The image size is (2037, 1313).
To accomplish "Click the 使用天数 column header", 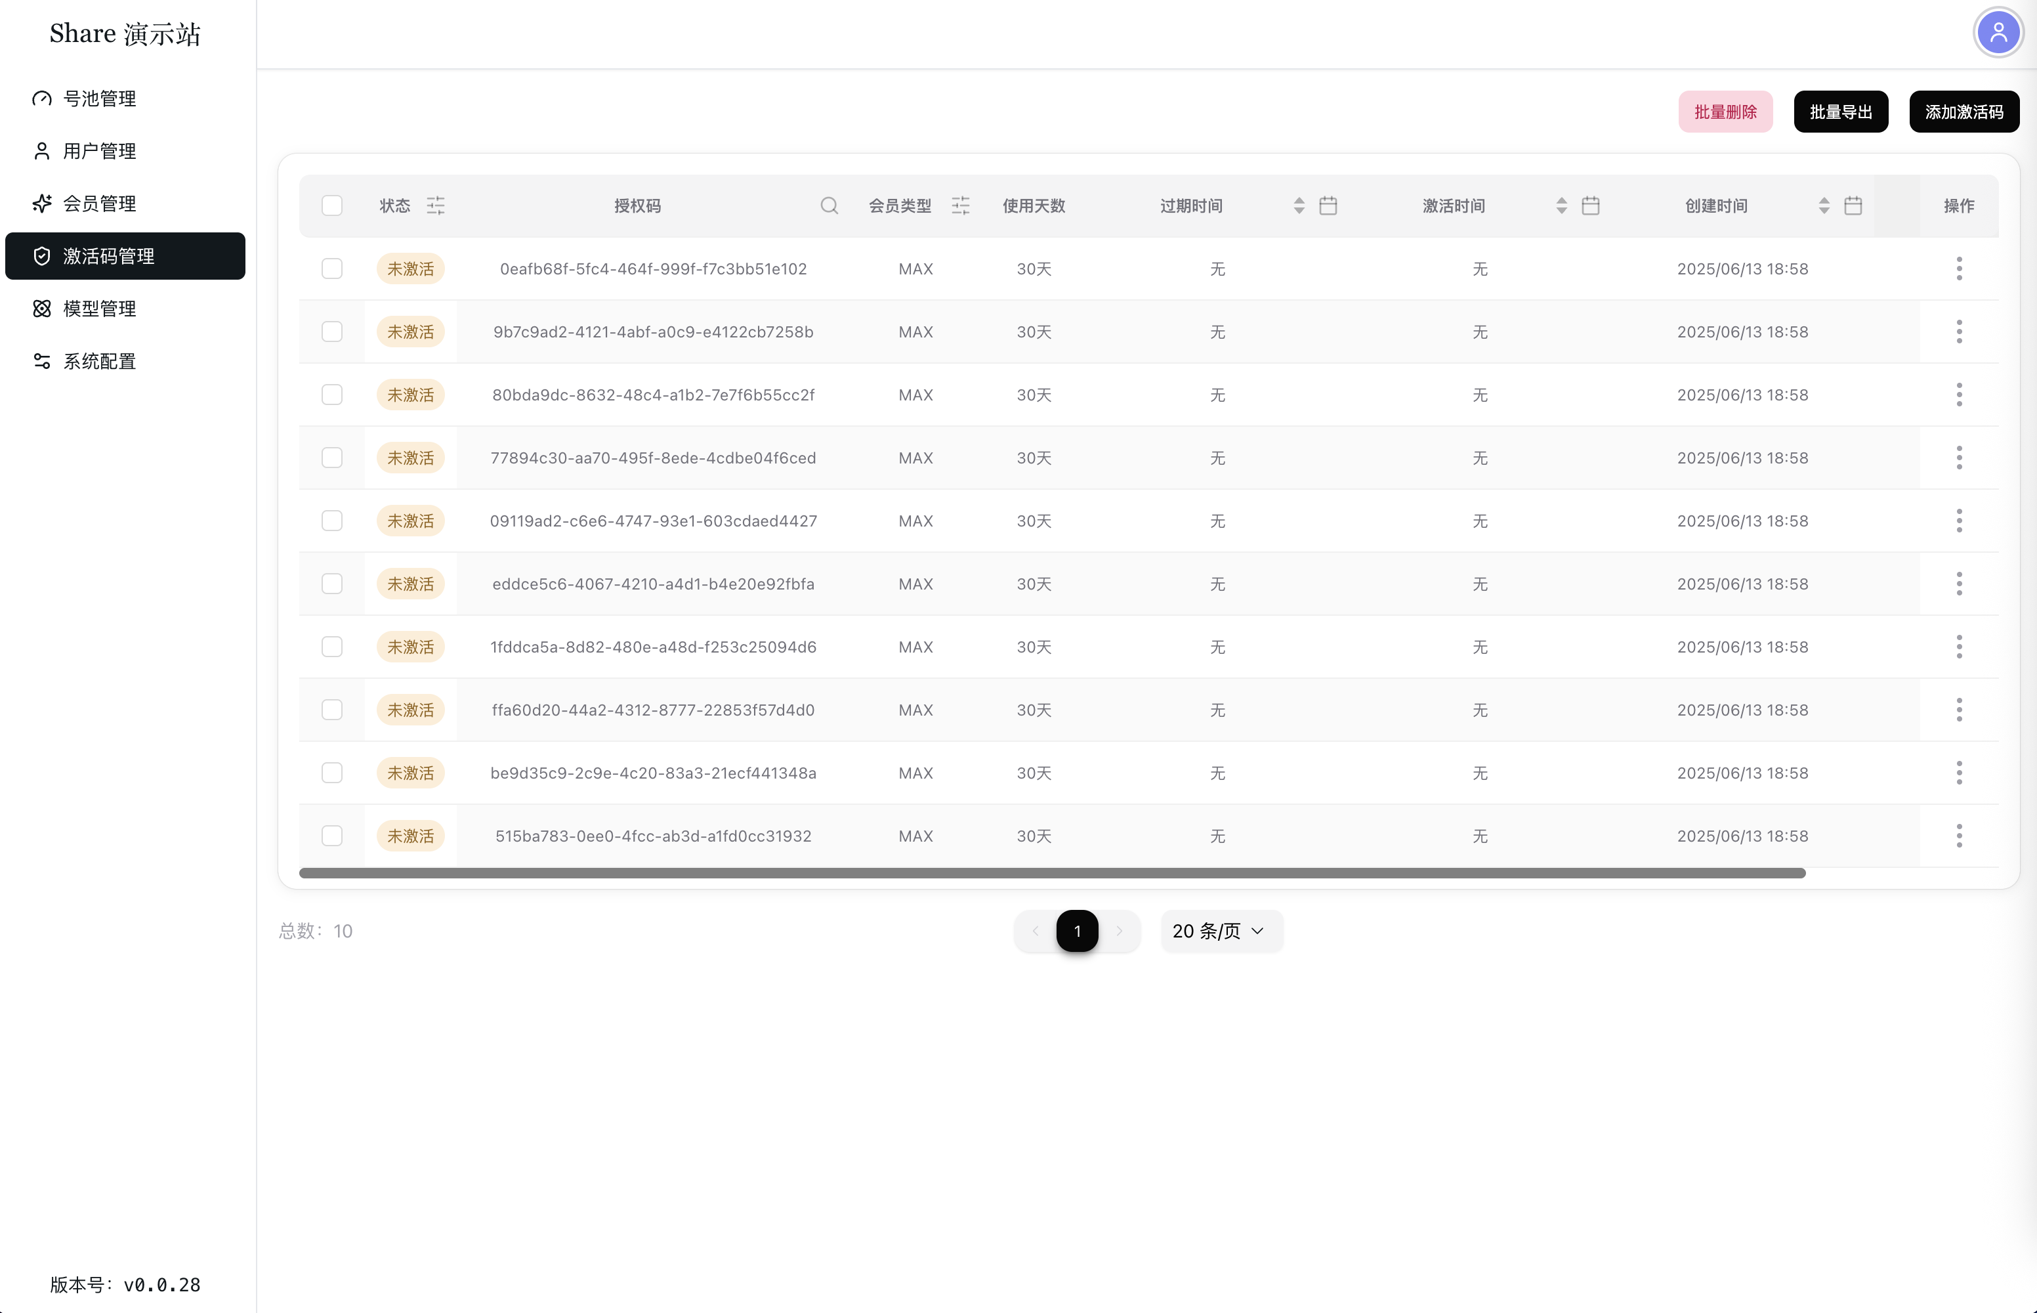I will click(x=1034, y=205).
